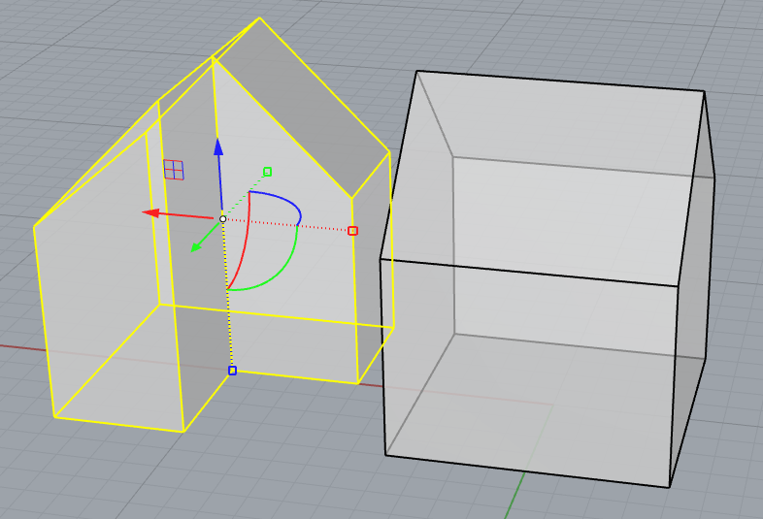Click the box's bottom right corner vertex

pos(669,487)
